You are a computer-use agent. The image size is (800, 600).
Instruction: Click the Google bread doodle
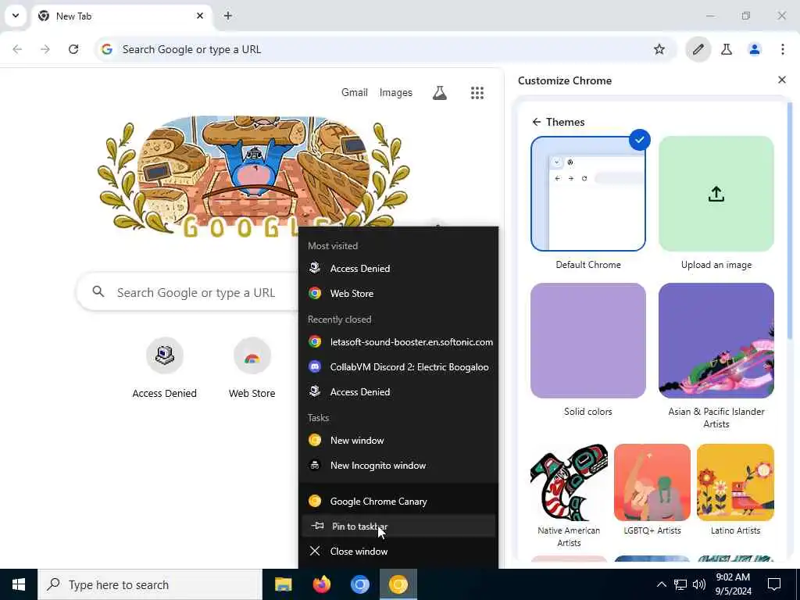coord(254,176)
